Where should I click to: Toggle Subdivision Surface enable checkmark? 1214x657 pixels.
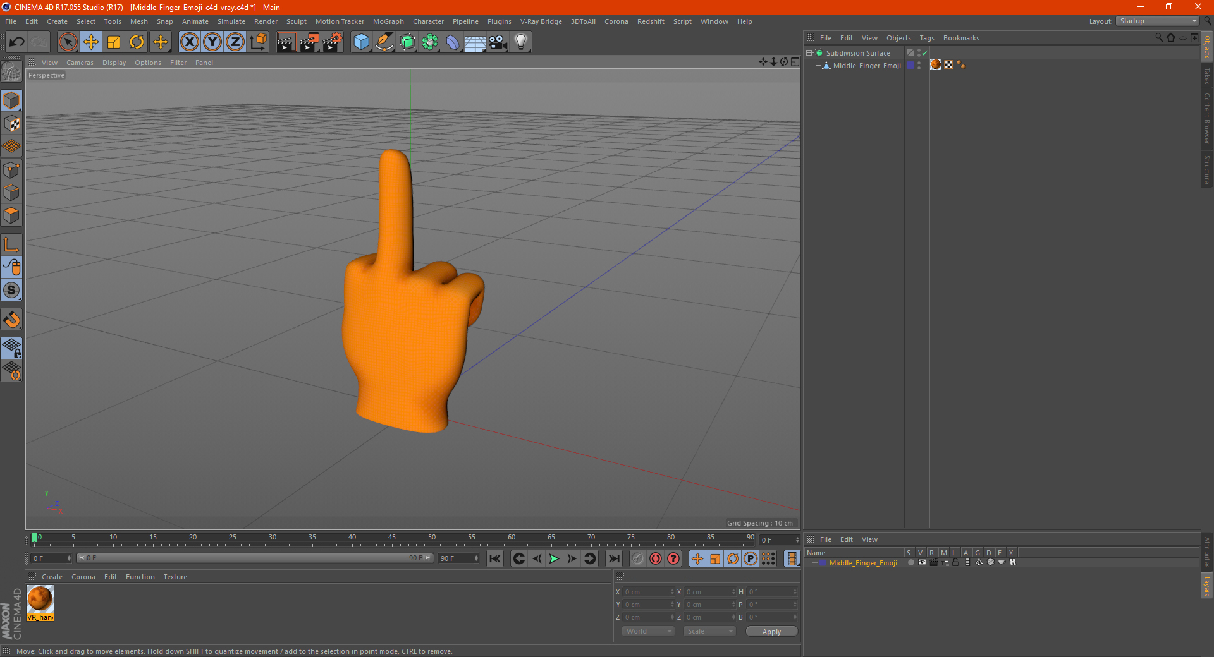(x=924, y=53)
